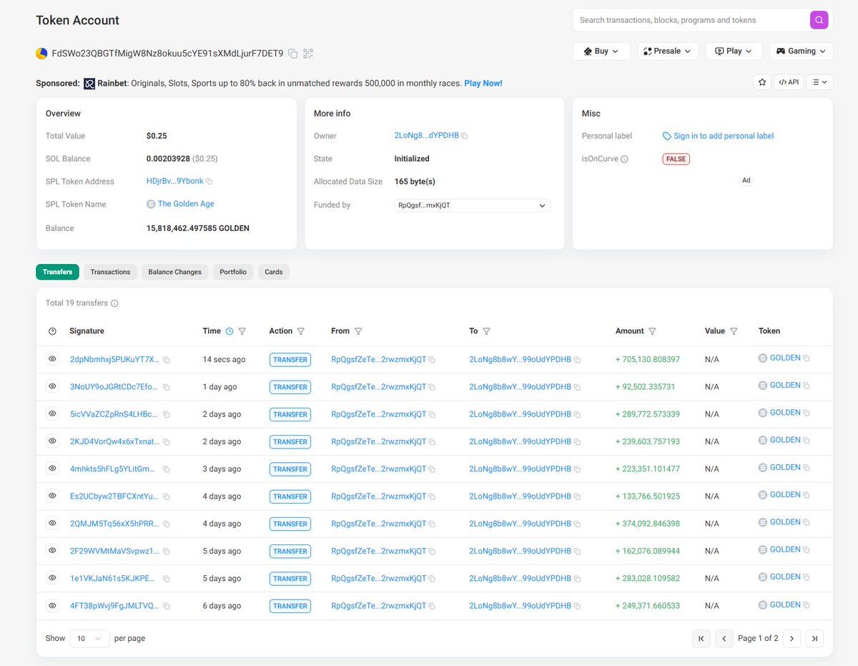
Task: Toggle eye icon for 2KJD4VorQw4x6xTxnat row
Action: 52,441
